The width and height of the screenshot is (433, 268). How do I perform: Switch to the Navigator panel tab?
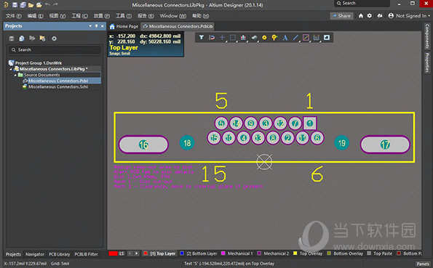(x=35, y=254)
